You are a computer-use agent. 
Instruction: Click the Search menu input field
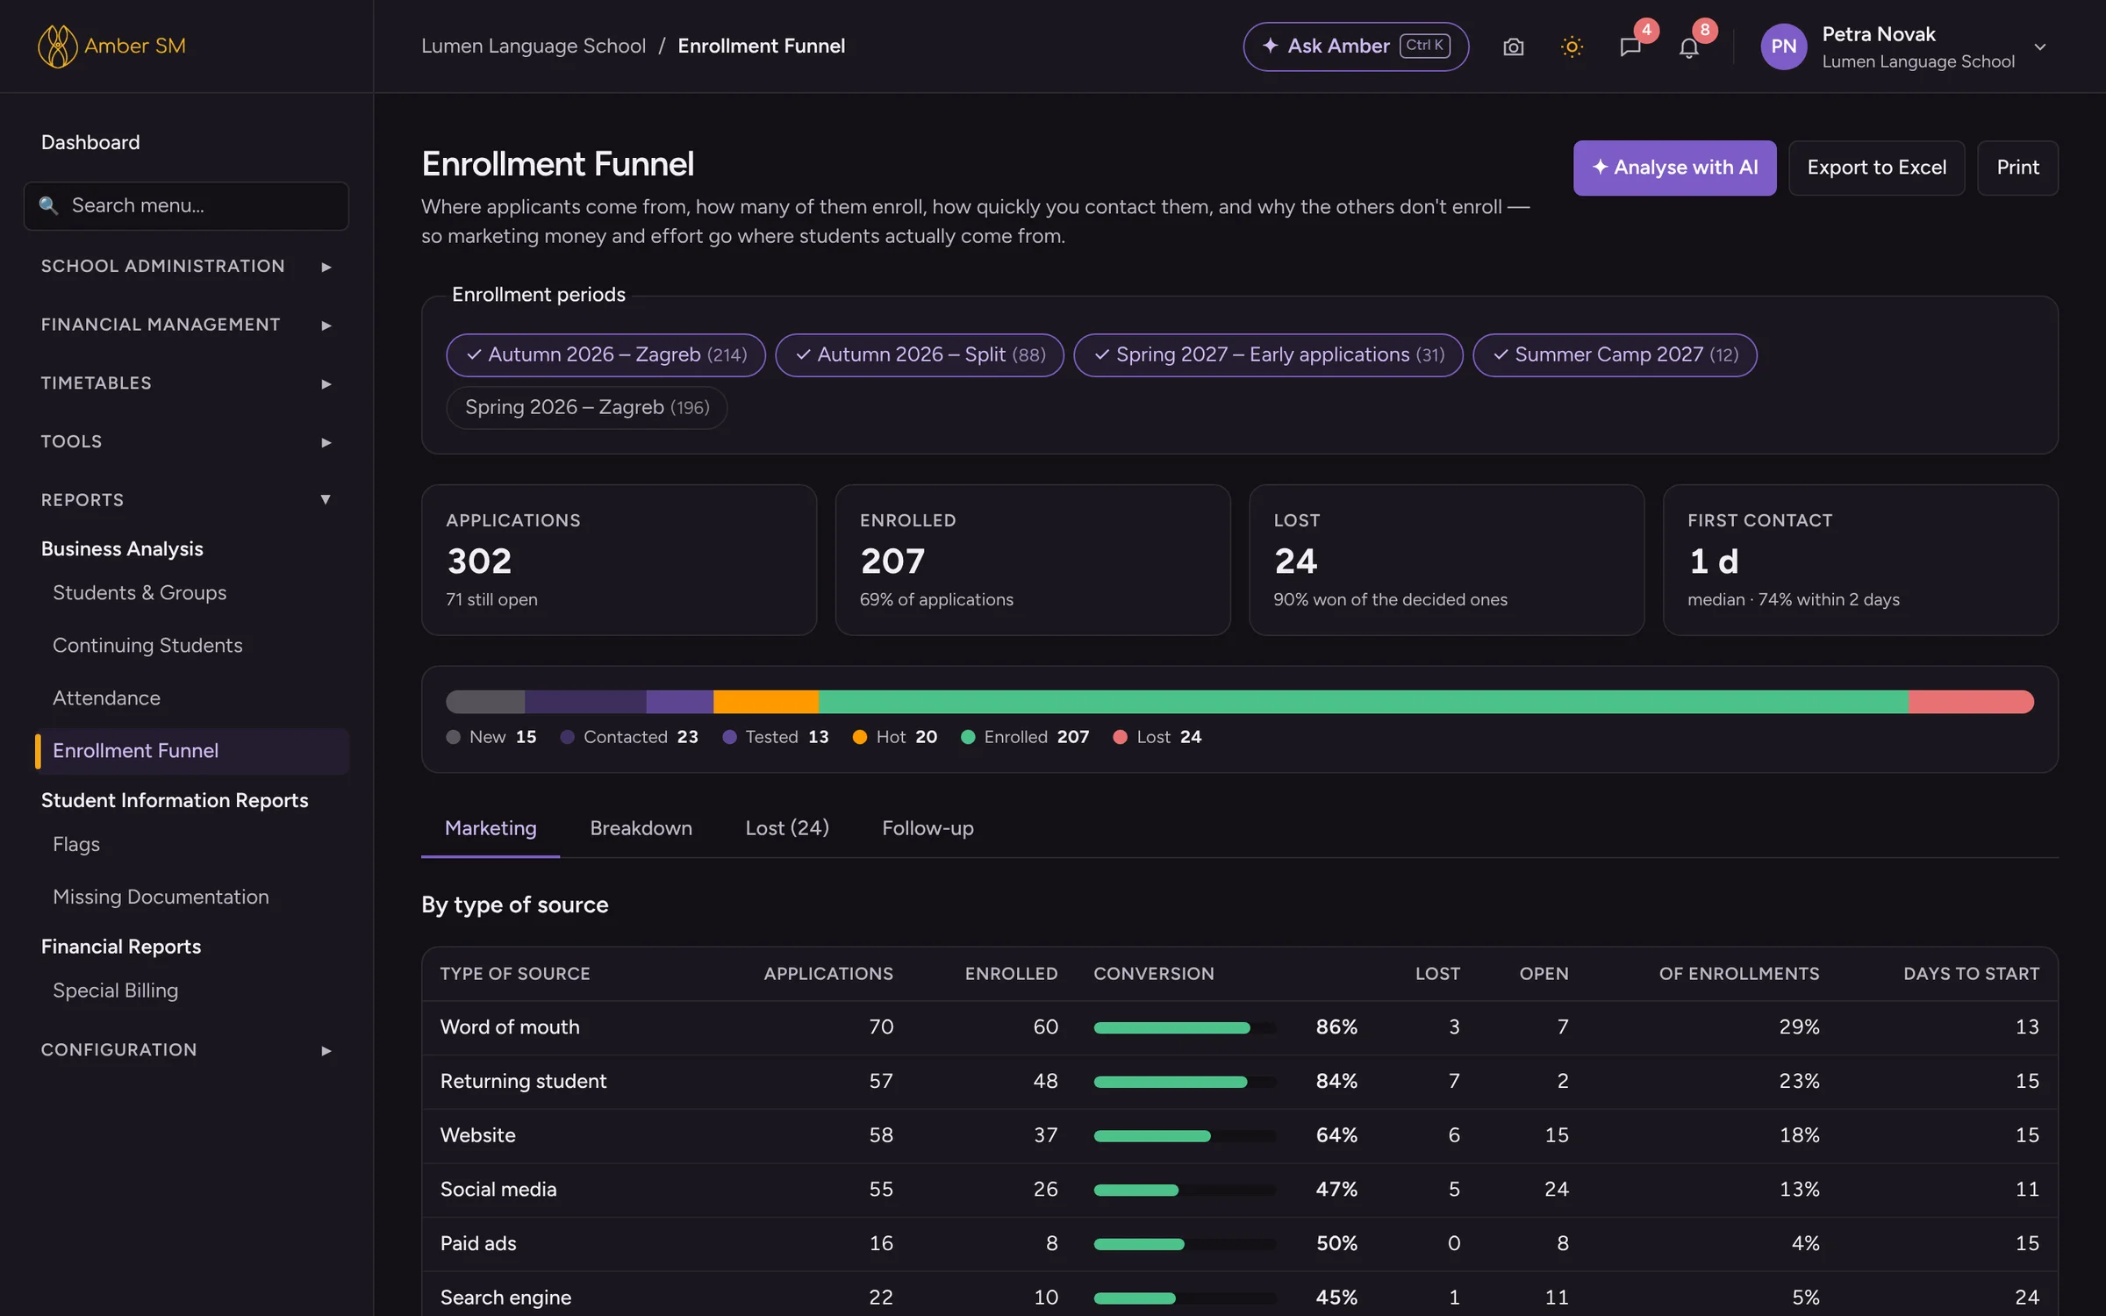point(186,205)
